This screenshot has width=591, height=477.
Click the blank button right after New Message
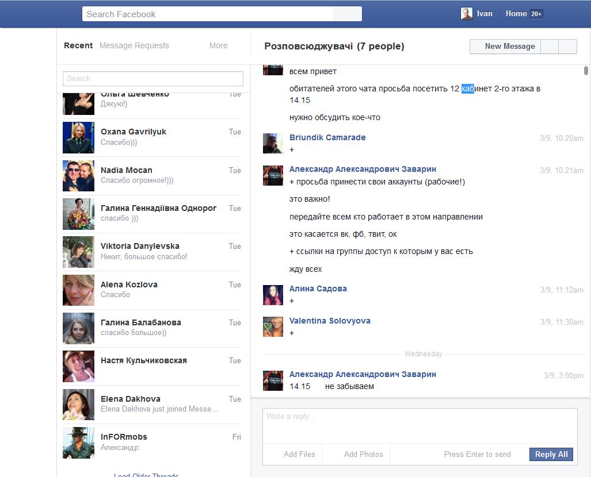point(550,47)
